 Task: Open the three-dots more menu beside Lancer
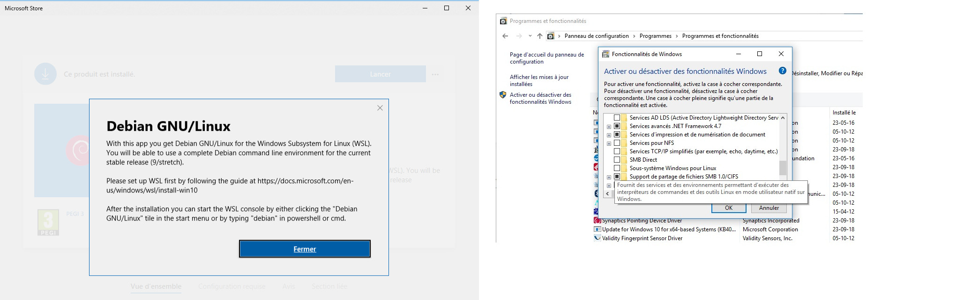[x=435, y=74]
